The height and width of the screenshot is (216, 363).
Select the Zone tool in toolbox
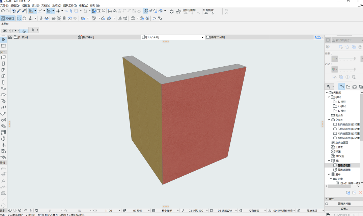(x=3, y=151)
